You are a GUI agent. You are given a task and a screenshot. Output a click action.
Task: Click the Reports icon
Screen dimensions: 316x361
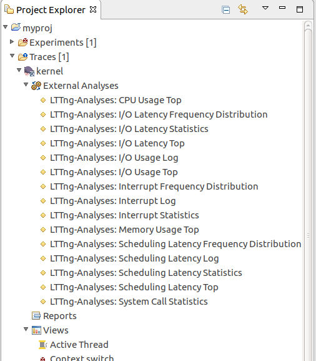(36, 316)
